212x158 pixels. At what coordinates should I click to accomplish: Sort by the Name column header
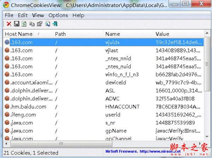pyautogui.click(x=112, y=34)
